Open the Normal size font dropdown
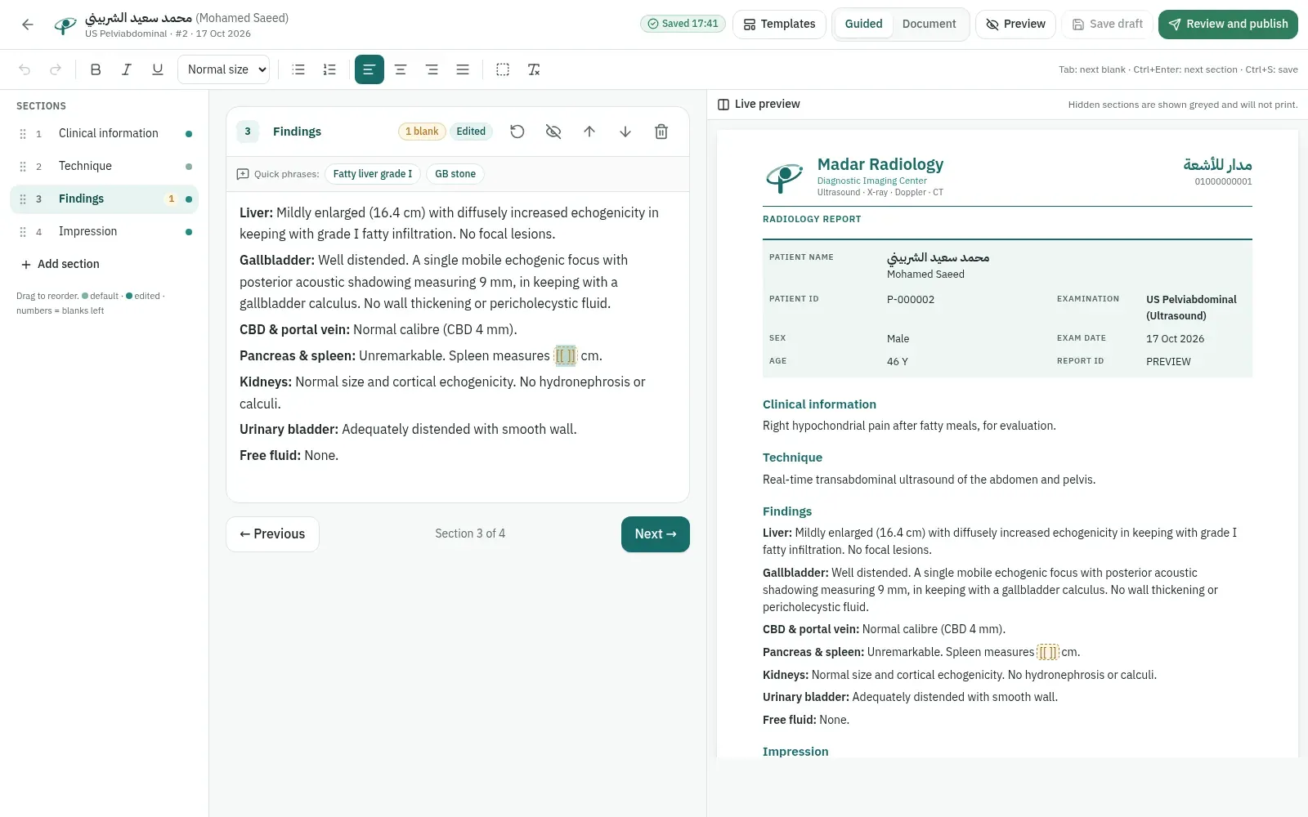The height and width of the screenshot is (817, 1308). point(224,69)
